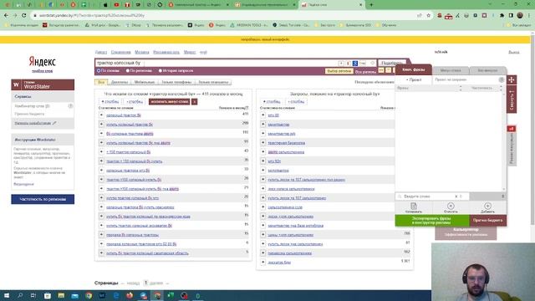
Task: Click the 'Выбор региона' button
Action: click(339, 71)
